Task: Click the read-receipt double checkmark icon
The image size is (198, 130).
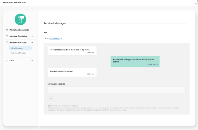Action: pos(157,64)
